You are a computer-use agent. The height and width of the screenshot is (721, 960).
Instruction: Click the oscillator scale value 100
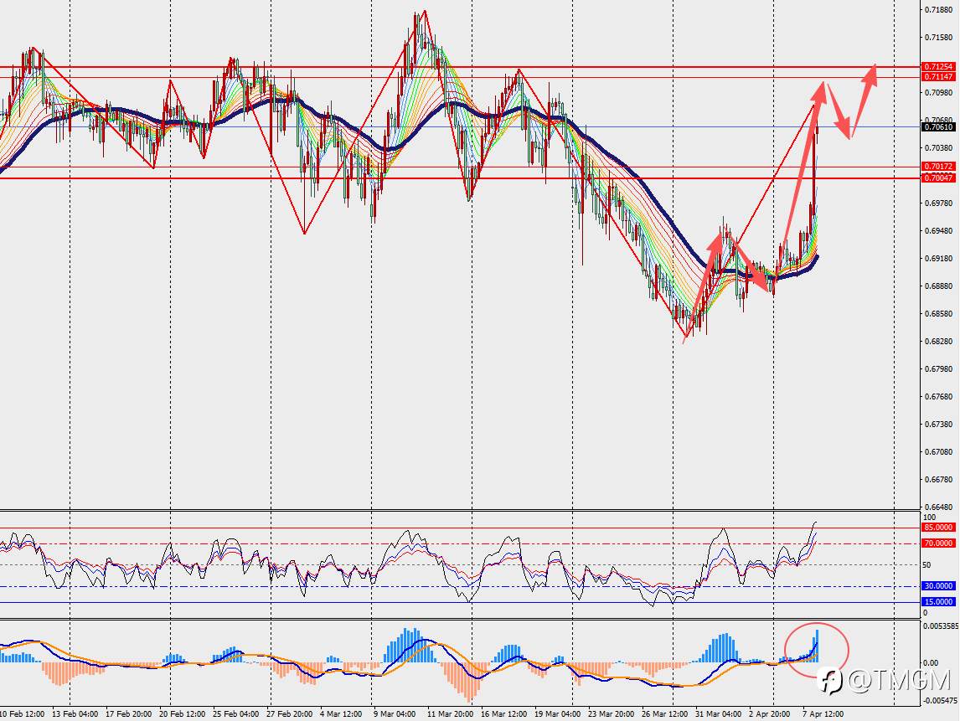click(929, 518)
